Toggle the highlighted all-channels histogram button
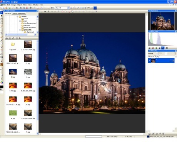 tap(163, 48)
